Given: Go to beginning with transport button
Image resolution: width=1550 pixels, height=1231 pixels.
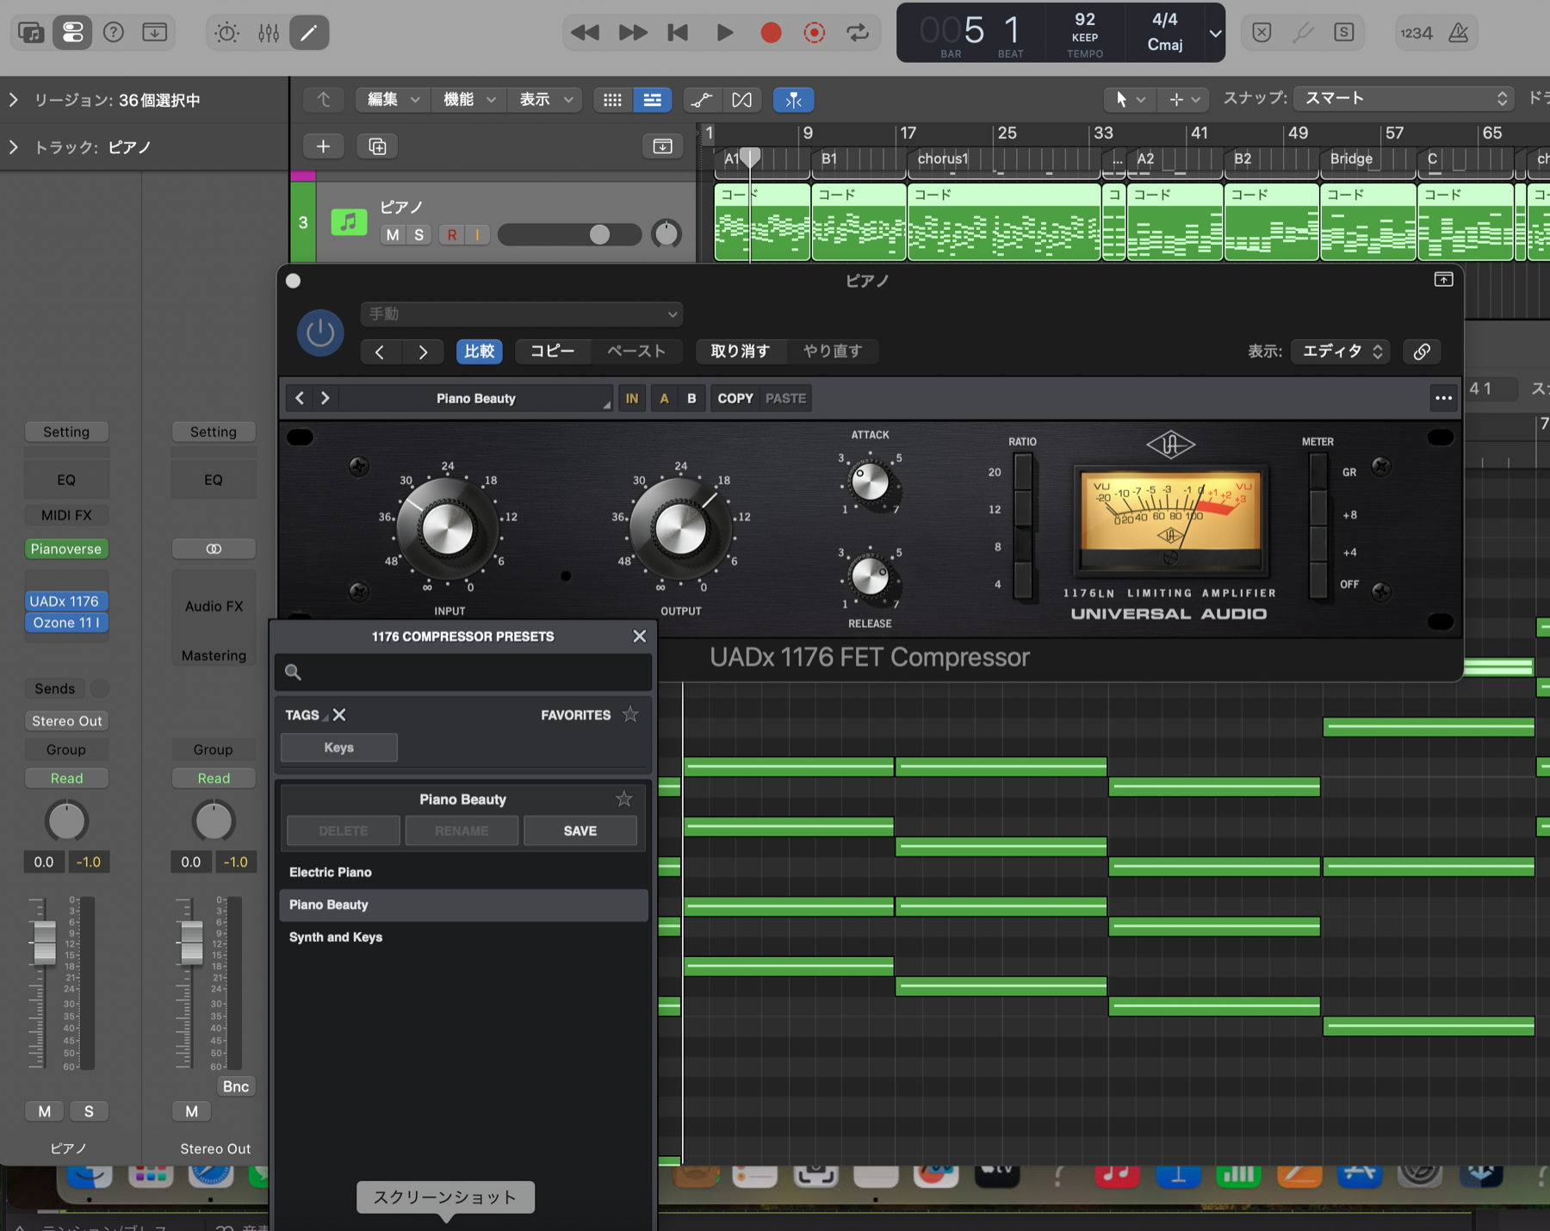Looking at the screenshot, I should (x=679, y=33).
